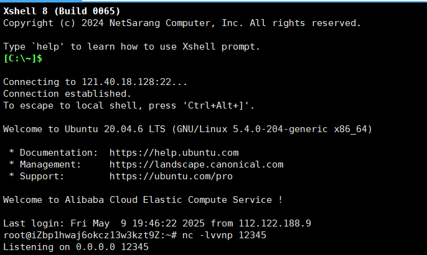Open the https://landscape.canonical.com management link
Image resolution: width=427 pixels, height=255 pixels.
[x=196, y=164]
